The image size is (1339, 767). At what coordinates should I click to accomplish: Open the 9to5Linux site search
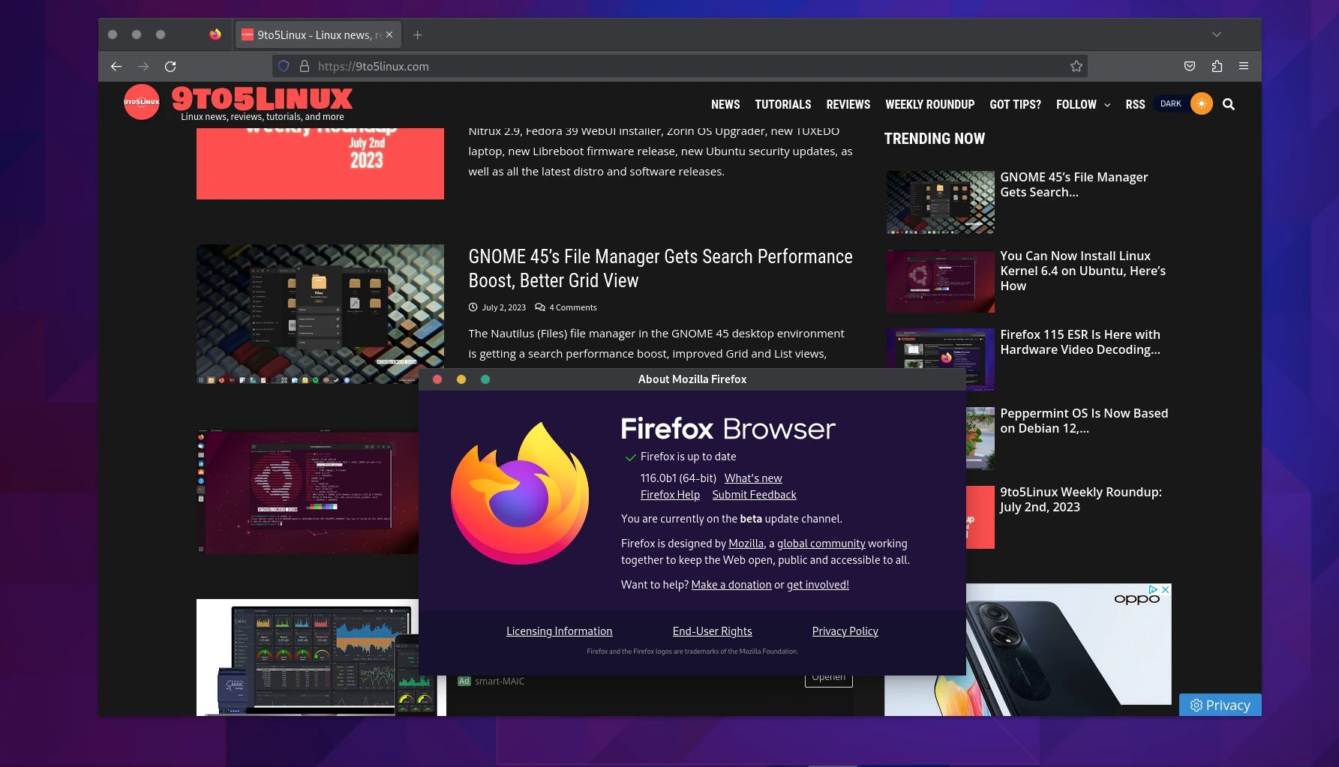pyautogui.click(x=1228, y=104)
